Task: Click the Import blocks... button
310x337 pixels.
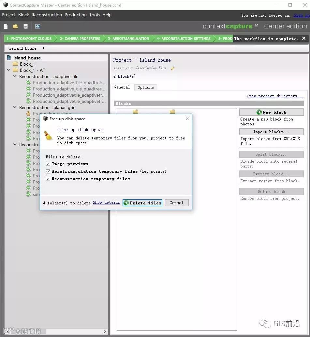Action: point(272,132)
